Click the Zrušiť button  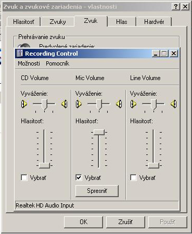pos(125,222)
